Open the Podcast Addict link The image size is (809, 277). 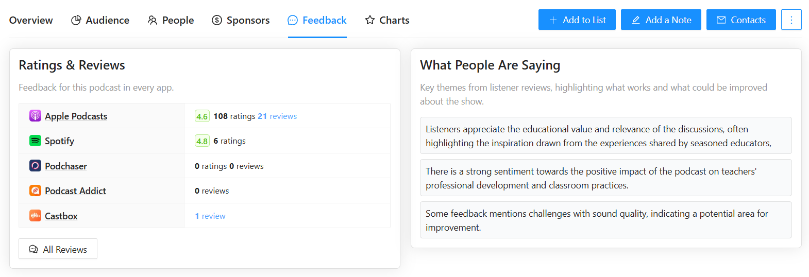pyautogui.click(x=76, y=191)
